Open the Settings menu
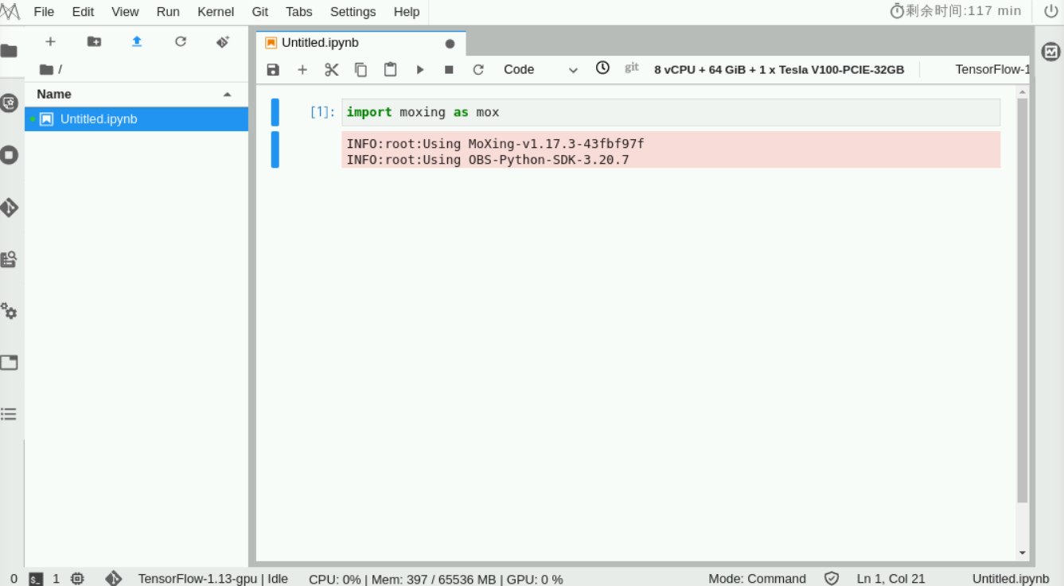The width and height of the screenshot is (1064, 586). [x=353, y=12]
